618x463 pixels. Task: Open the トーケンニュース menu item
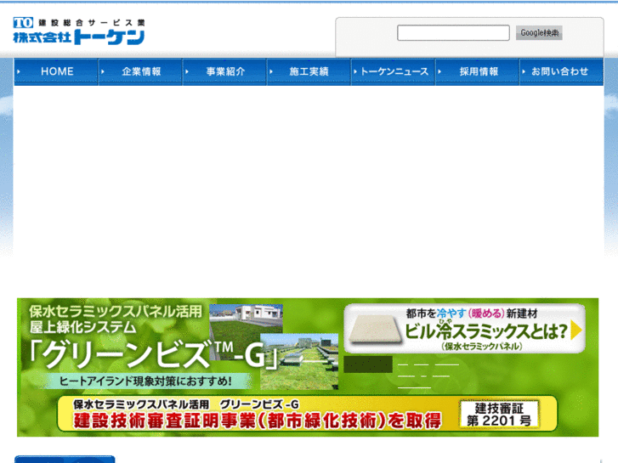[394, 71]
